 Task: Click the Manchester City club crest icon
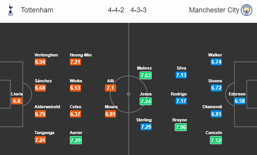pyautogui.click(x=247, y=10)
